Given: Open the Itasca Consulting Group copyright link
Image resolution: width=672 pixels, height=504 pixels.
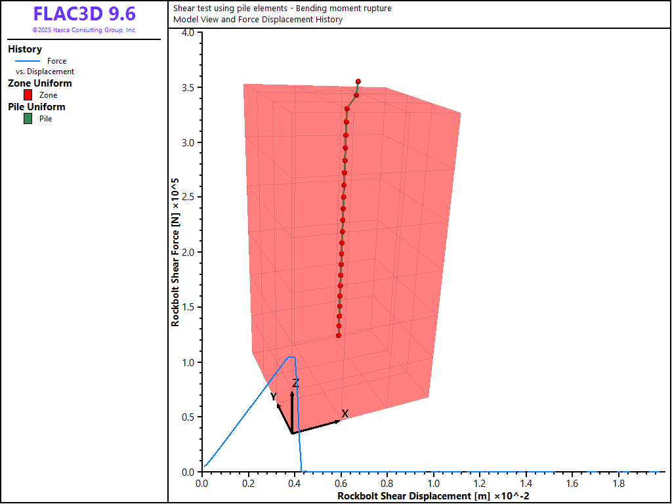Looking at the screenshot, I should point(84,30).
